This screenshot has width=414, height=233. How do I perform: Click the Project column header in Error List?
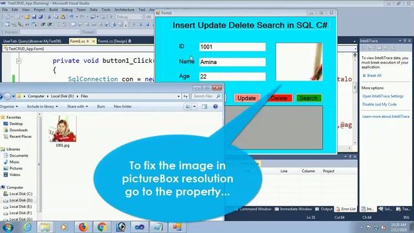329,171
